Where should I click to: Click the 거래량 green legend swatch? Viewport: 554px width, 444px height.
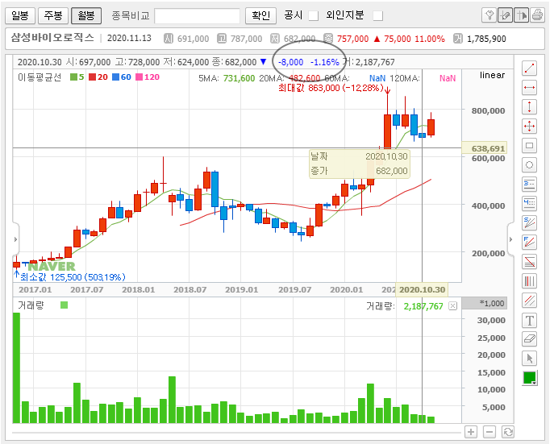tap(64, 305)
